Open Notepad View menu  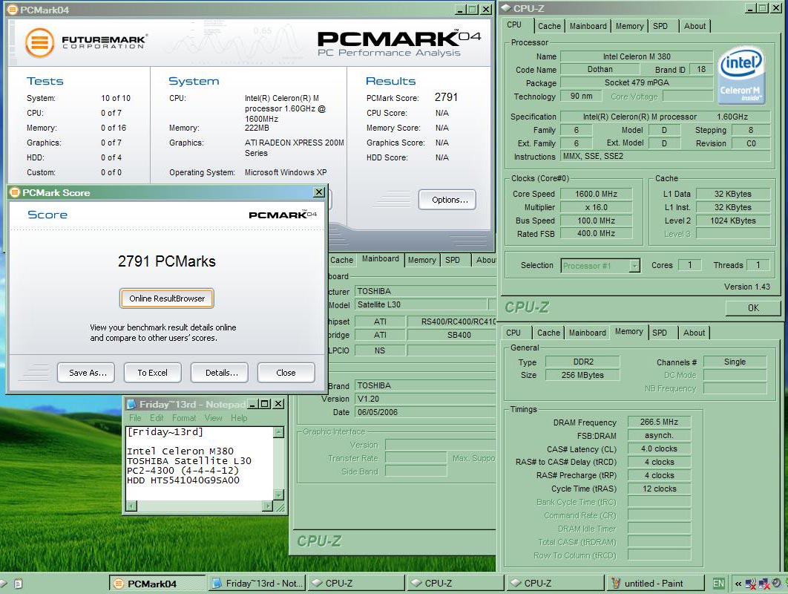pyautogui.click(x=213, y=418)
